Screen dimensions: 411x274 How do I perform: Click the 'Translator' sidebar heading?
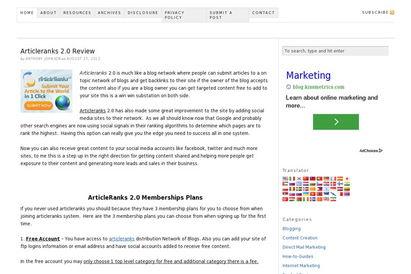point(295,171)
